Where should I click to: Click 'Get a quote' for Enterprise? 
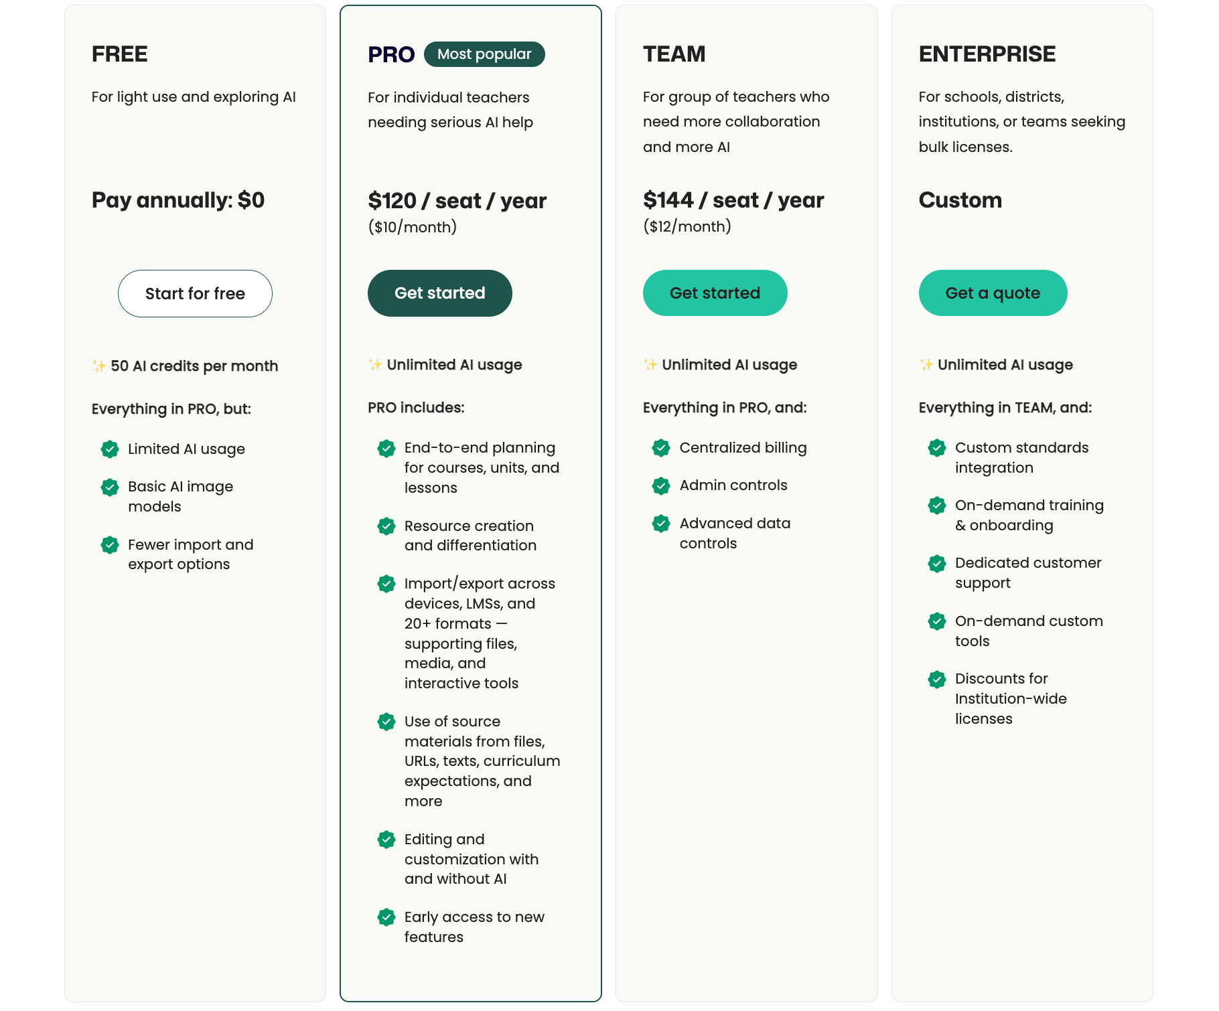[993, 293]
